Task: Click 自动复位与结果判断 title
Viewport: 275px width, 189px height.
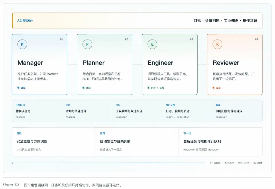Action: [115, 141]
